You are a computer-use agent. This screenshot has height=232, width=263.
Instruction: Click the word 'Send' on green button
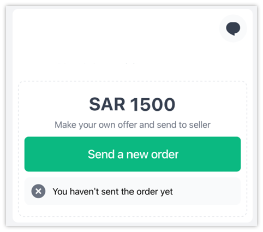pos(101,154)
